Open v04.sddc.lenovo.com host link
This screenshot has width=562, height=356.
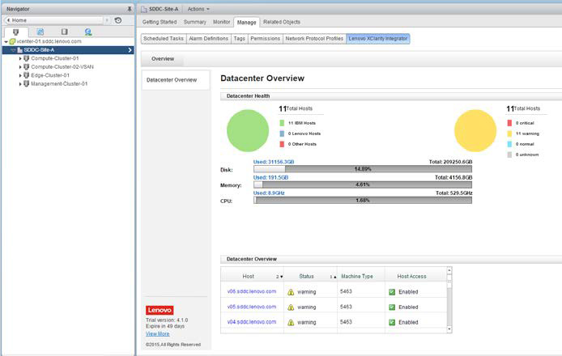[252, 322]
